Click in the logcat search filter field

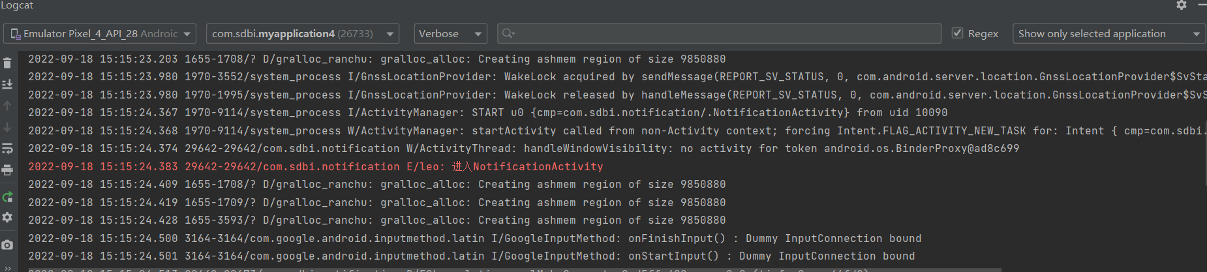click(719, 33)
